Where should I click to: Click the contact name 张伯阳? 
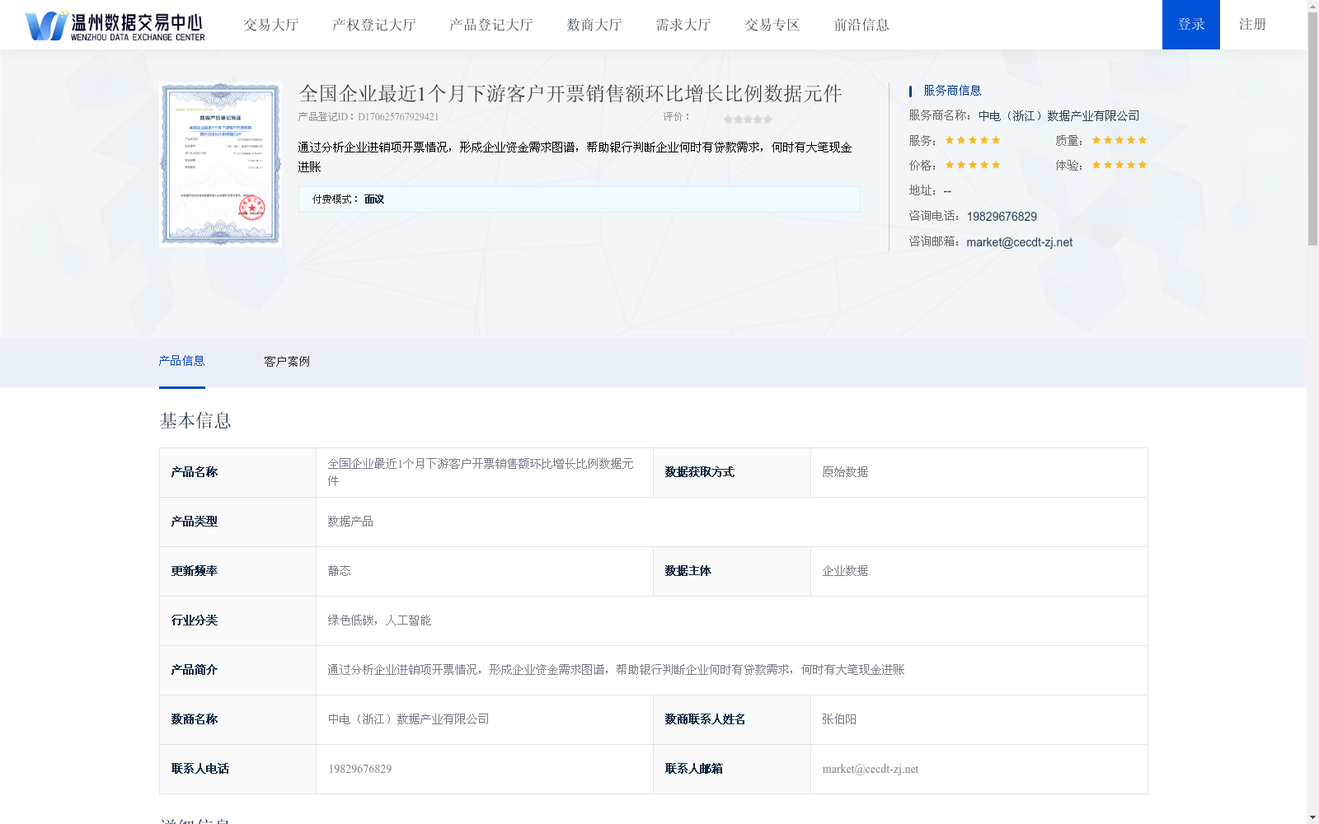point(839,719)
